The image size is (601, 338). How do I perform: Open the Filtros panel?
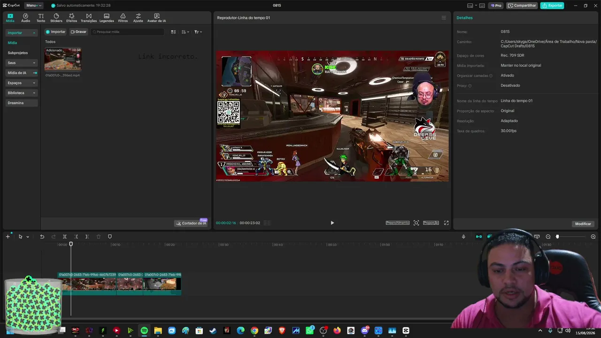123,18
